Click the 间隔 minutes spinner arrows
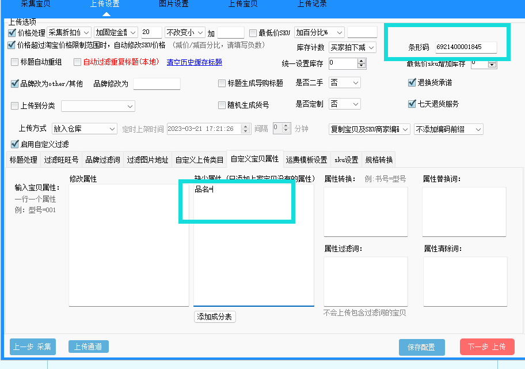This screenshot has height=369, width=525. [286, 128]
